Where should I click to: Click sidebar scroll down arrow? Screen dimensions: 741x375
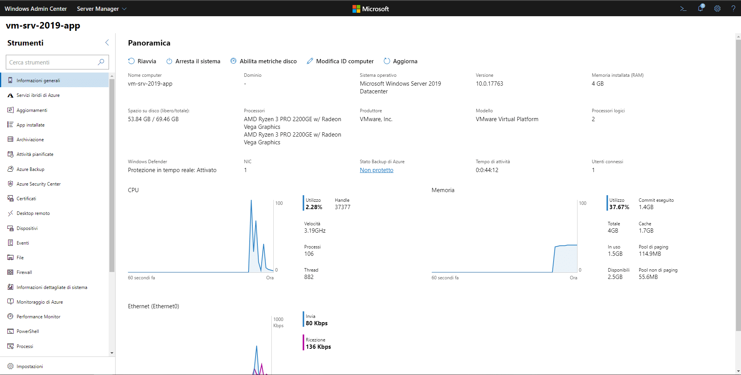click(112, 353)
